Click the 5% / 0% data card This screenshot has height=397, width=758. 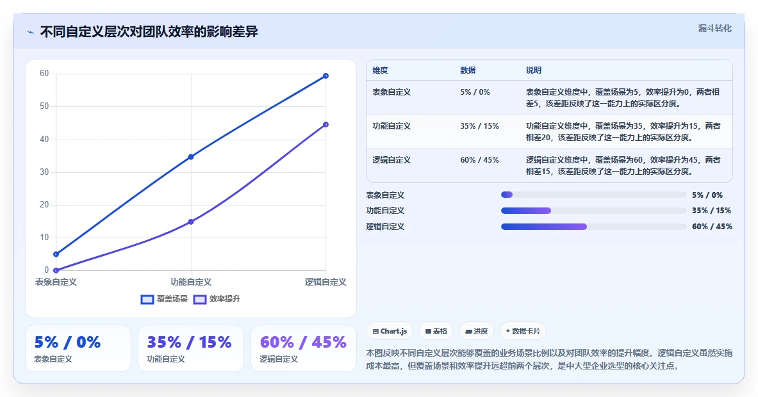tap(78, 348)
